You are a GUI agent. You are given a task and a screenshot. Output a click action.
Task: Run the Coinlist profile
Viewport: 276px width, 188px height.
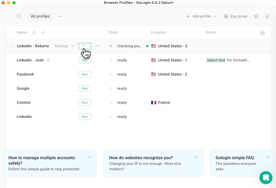tap(85, 102)
